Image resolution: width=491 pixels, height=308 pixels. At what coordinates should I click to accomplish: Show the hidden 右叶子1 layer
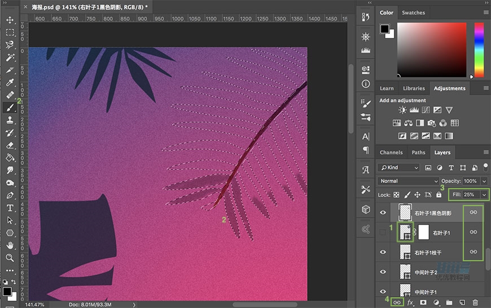click(383, 232)
